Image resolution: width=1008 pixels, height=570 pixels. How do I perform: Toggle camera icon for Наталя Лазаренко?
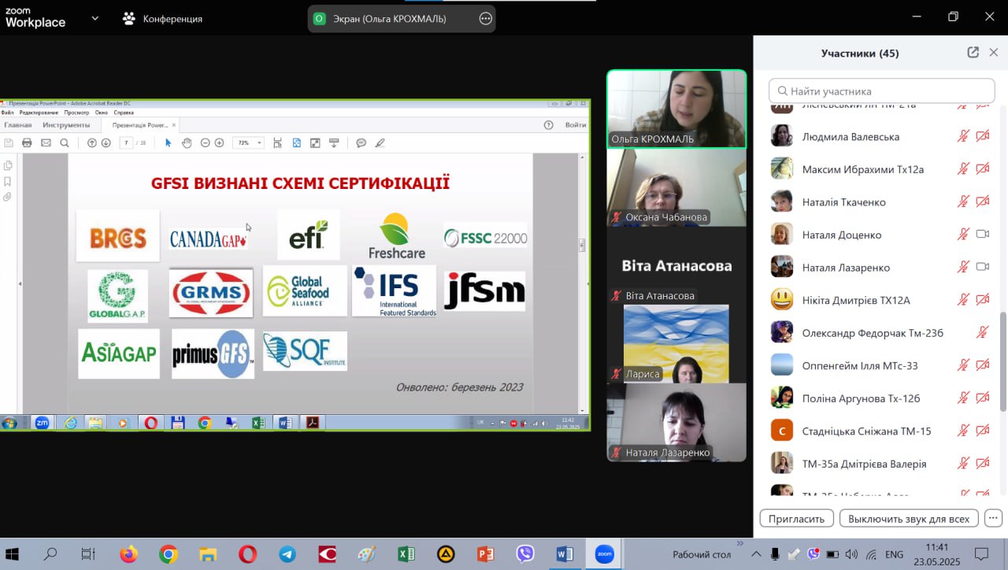(x=982, y=267)
